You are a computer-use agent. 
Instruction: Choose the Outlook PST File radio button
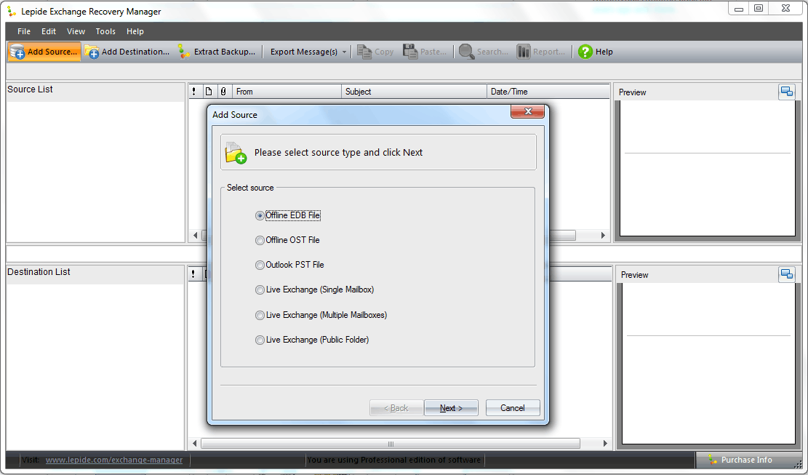(x=260, y=265)
